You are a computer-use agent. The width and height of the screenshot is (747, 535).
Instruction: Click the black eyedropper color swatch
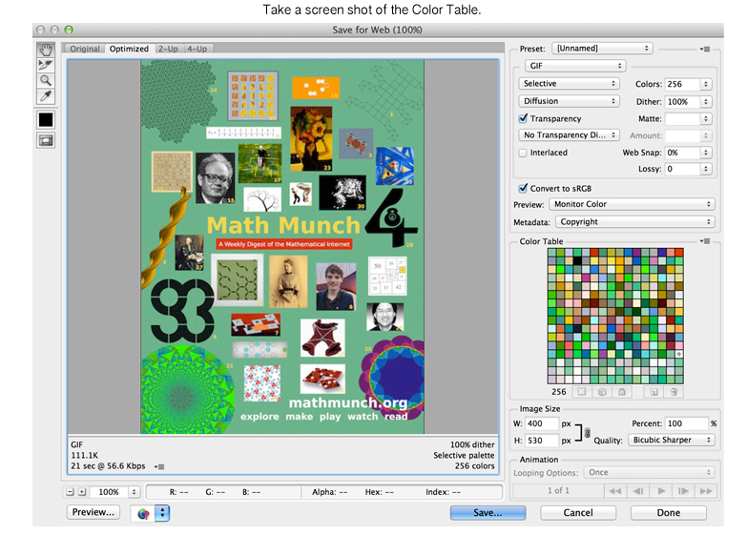click(x=46, y=120)
